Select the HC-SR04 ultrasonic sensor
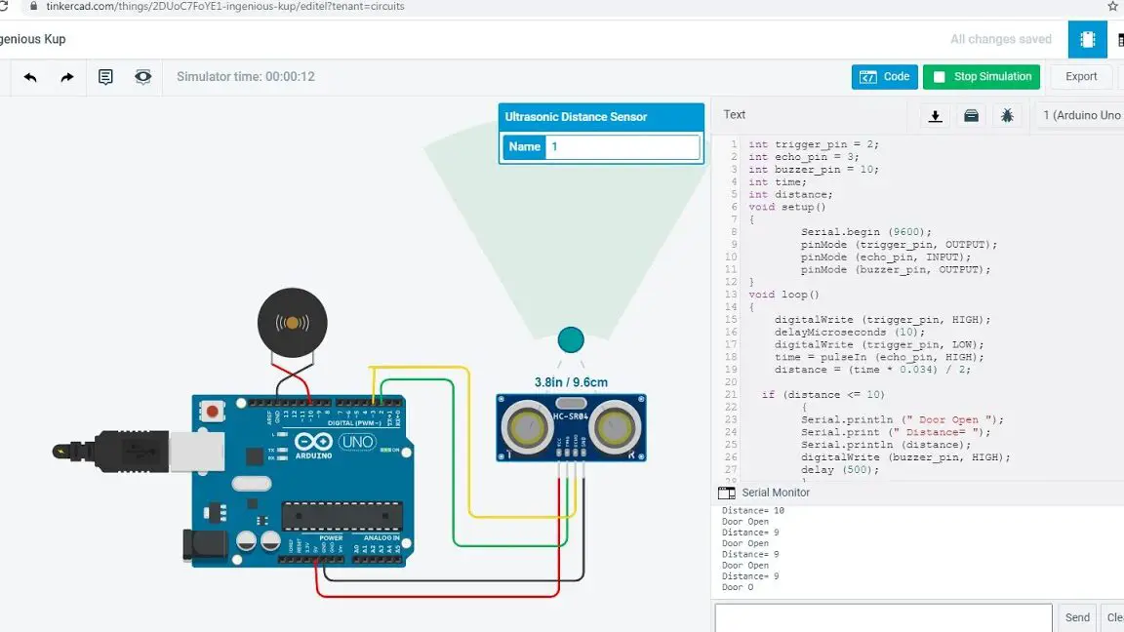The width and height of the screenshot is (1124, 632). 572,428
